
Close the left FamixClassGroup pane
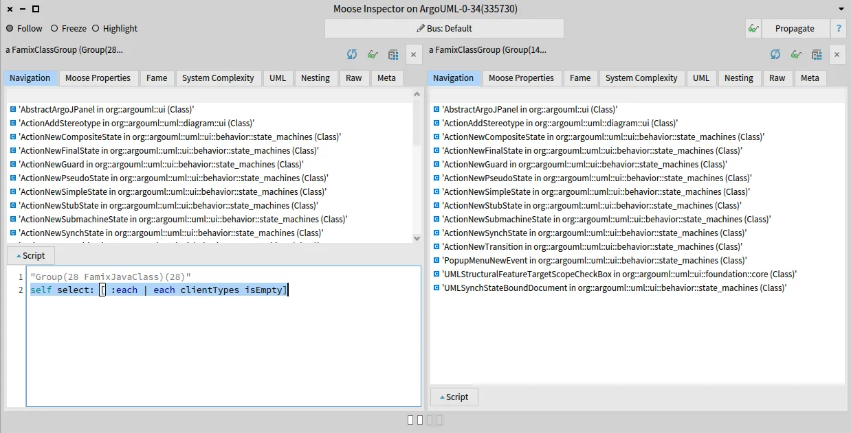[413, 54]
